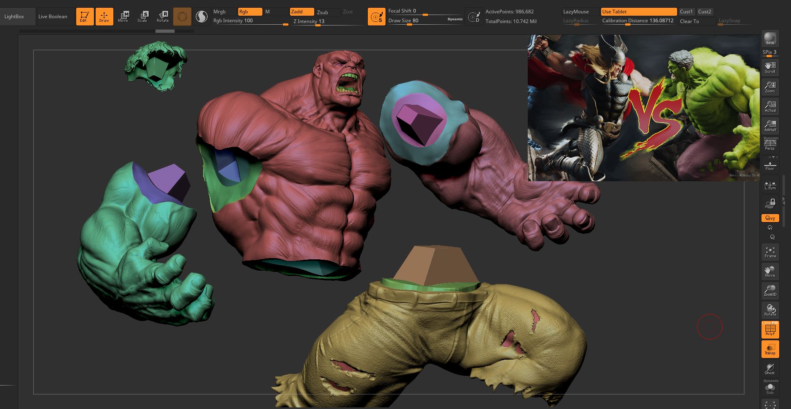Click the Thor vs Hulk reference image
The image size is (791, 409).
click(x=644, y=108)
